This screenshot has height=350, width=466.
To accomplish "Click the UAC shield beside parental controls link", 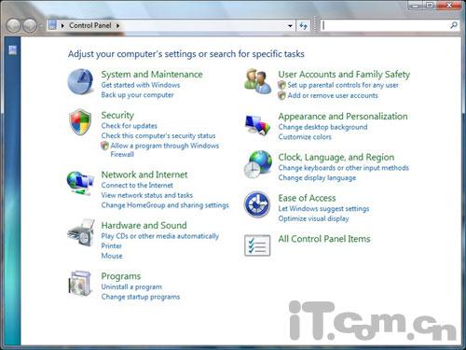I will coord(281,85).
